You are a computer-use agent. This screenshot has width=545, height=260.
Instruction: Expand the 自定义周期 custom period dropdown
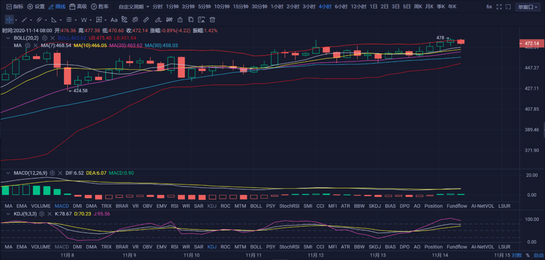pos(134,7)
